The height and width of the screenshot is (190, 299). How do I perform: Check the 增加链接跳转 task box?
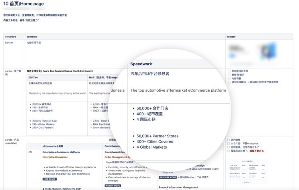click(x=228, y=82)
